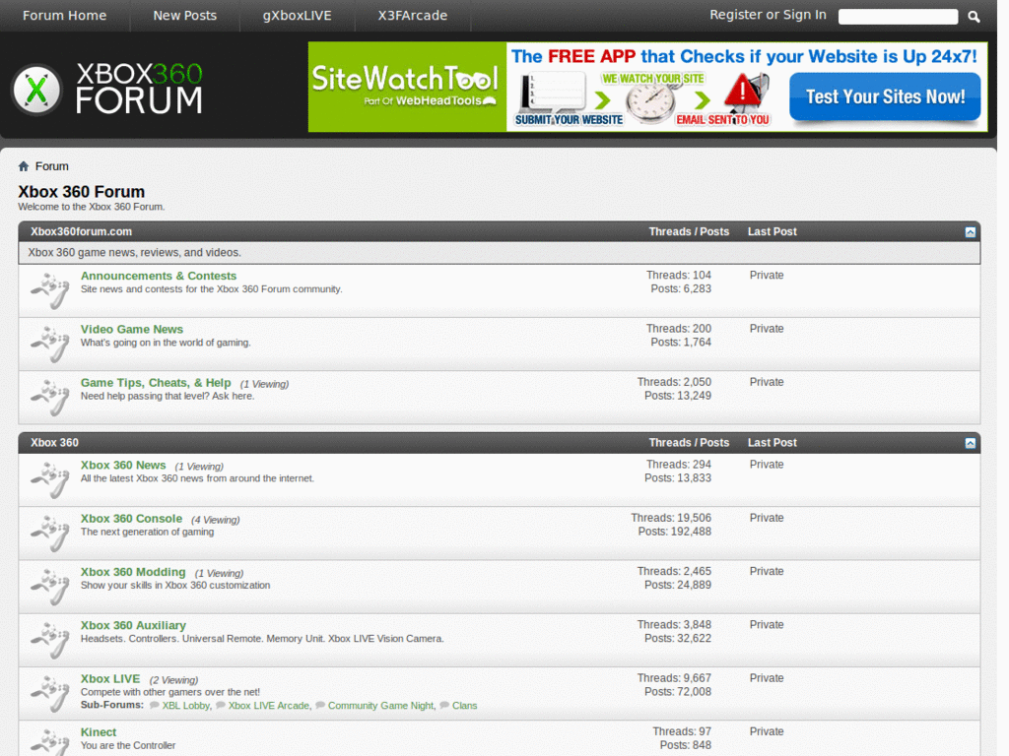Click the 'Xbox 360 Forum' page heading
Image resolution: width=1009 pixels, height=756 pixels.
click(x=81, y=192)
